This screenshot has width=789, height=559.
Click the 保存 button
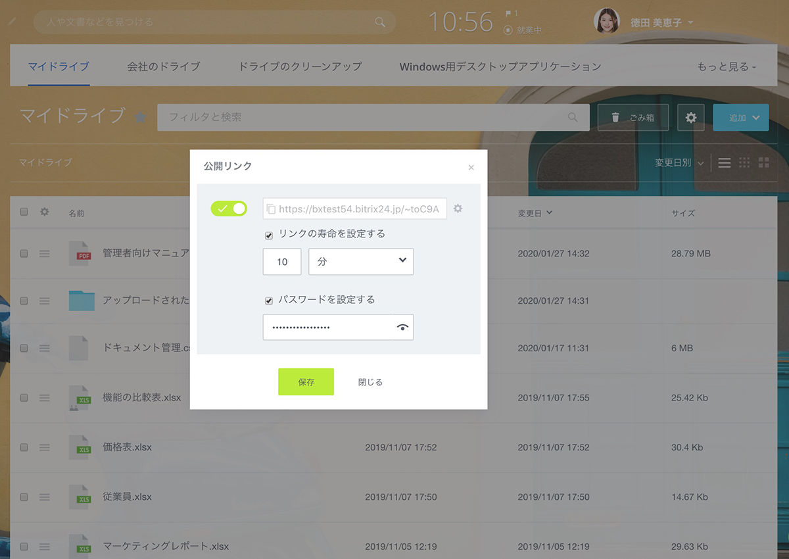click(x=306, y=382)
